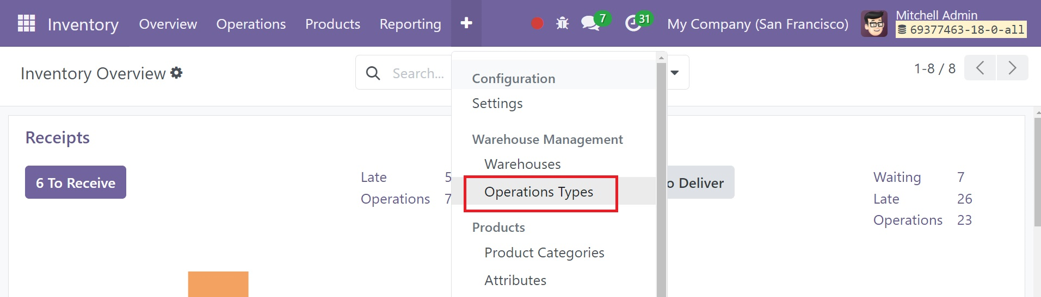Open the Reporting menu
1041x297 pixels.
click(x=410, y=24)
